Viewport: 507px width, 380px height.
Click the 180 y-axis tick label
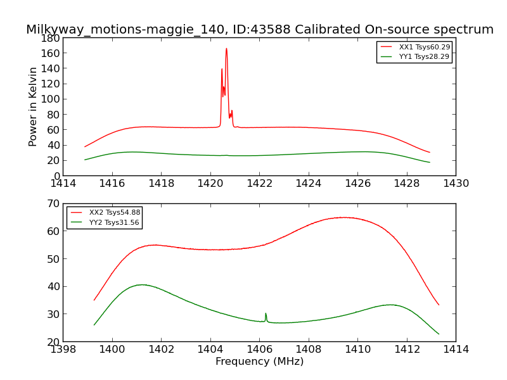point(50,39)
